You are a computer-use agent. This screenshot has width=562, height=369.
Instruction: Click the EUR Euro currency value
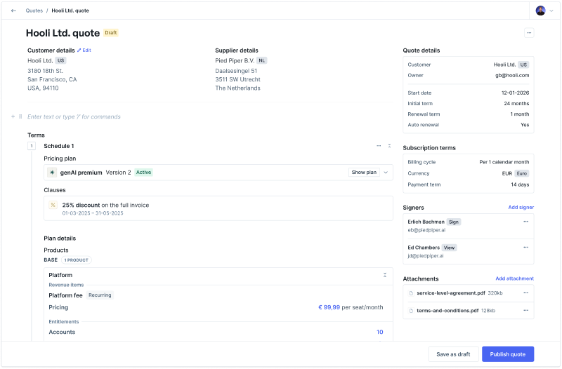pos(516,173)
